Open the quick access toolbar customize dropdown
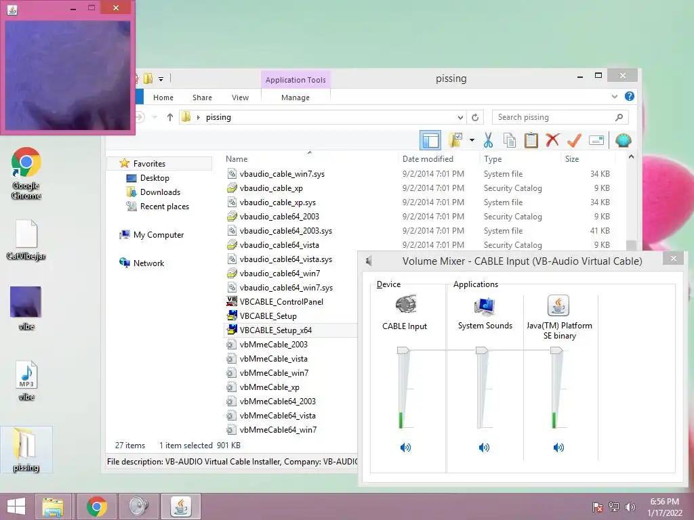694x520 pixels. click(161, 79)
